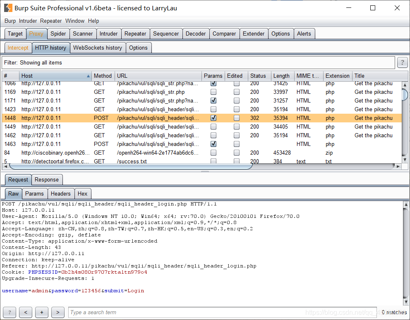410x320 pixels.
Task: Open the main Options tab
Action: pos(281,34)
